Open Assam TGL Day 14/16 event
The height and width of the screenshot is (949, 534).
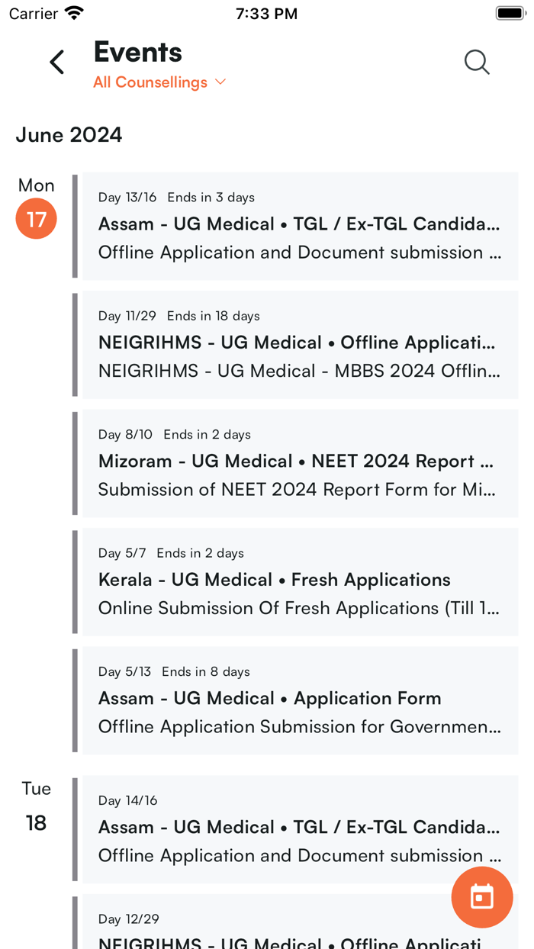tap(299, 828)
